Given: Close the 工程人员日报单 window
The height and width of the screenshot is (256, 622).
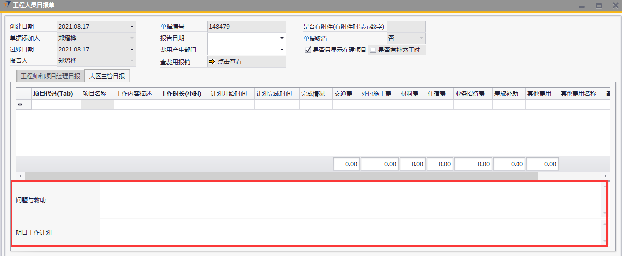Looking at the screenshot, I should 614,6.
